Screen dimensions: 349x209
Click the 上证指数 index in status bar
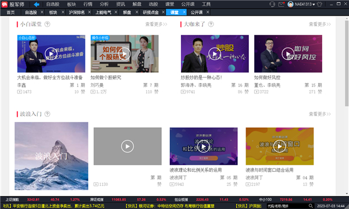(x=13, y=200)
